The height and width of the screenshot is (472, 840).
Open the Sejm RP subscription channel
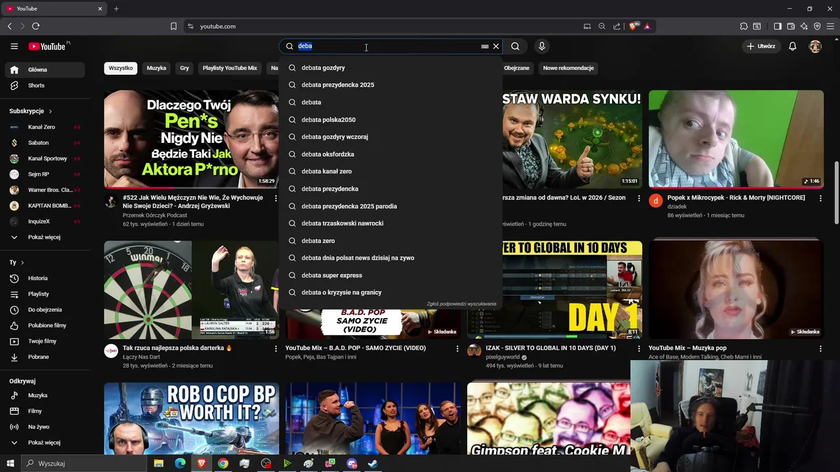pos(45,174)
